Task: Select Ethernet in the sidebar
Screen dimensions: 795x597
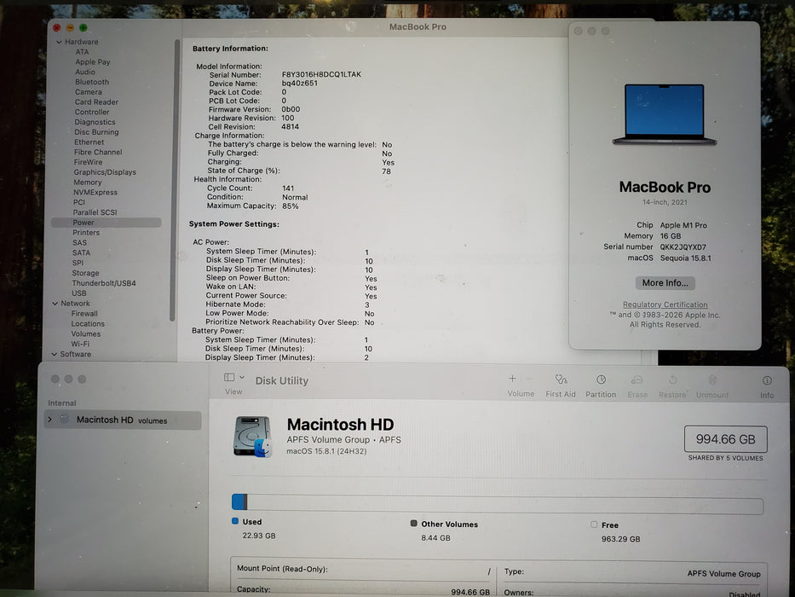Action: [89, 142]
